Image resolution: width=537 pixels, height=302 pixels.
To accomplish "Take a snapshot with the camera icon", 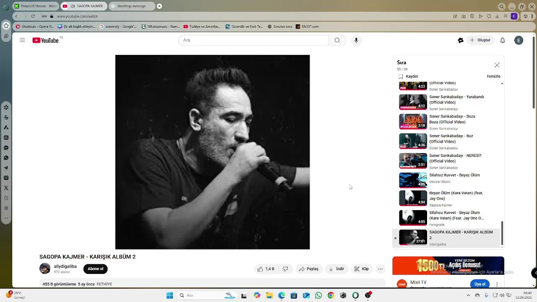I will pyautogui.click(x=464, y=16).
